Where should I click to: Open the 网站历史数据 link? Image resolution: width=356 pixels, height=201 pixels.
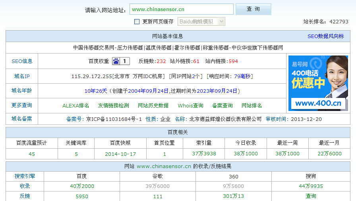153,105
